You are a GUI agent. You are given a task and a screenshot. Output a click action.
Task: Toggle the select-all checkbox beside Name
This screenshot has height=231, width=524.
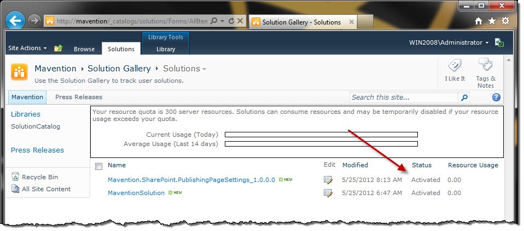click(98, 166)
